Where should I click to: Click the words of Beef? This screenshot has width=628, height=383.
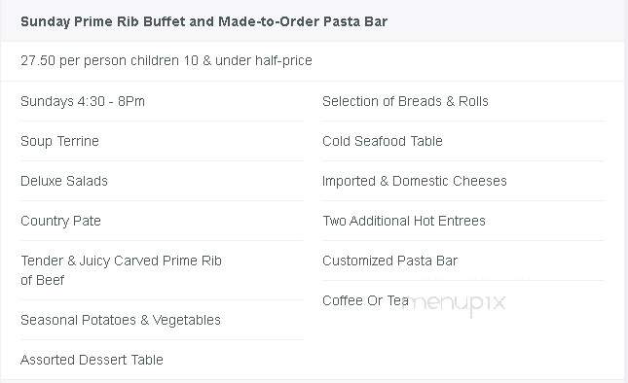(42, 280)
